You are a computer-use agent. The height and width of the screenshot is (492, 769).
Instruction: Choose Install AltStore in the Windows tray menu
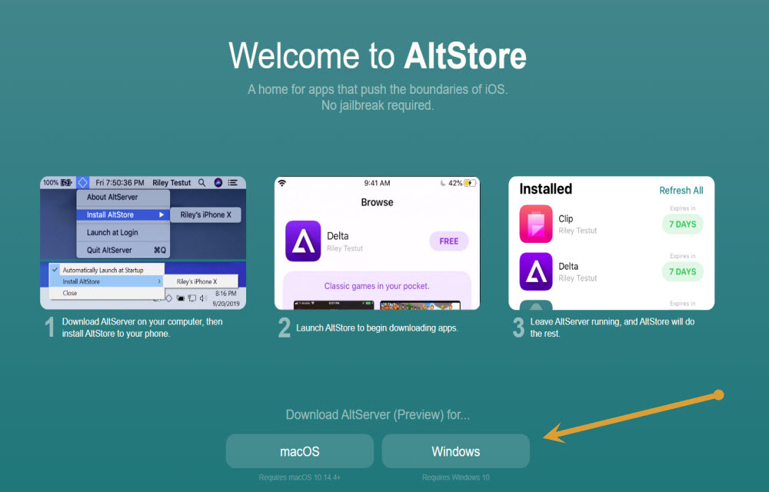pyautogui.click(x=106, y=281)
